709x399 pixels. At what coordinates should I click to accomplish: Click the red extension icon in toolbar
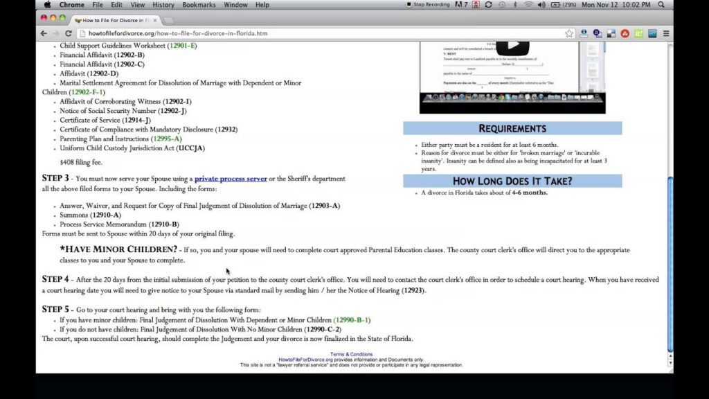pyautogui.click(x=625, y=33)
